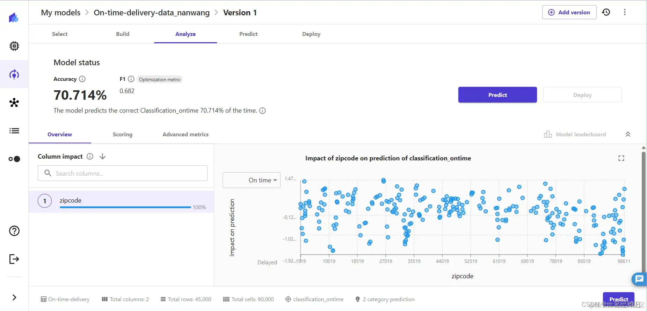Switch to the Scoring tab
The width and height of the screenshot is (647, 311).
click(122, 135)
